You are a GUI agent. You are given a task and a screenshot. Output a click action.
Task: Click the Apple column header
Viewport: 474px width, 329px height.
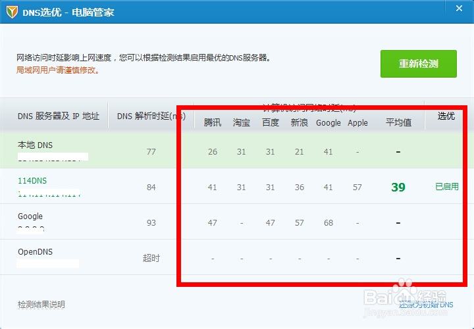tap(357, 123)
